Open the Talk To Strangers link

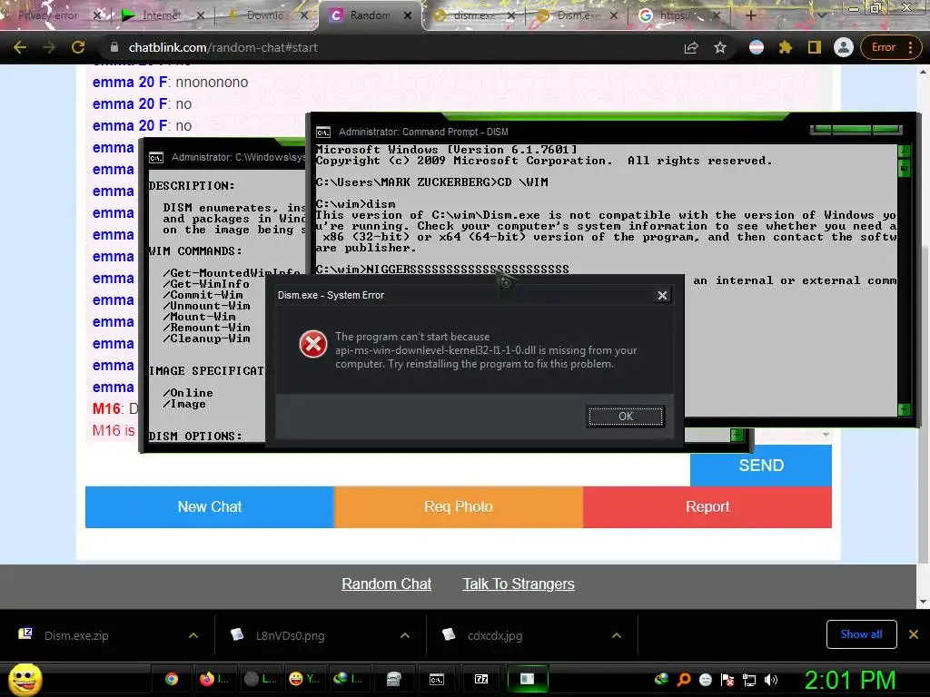tap(519, 584)
